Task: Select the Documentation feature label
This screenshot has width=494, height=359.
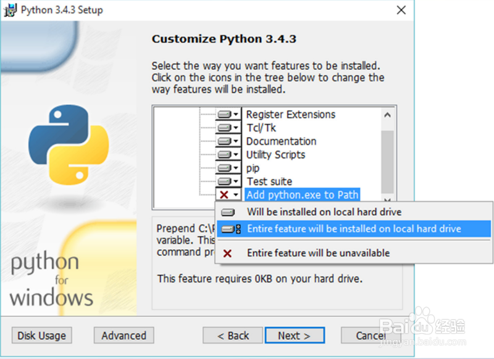Action: pos(281,141)
